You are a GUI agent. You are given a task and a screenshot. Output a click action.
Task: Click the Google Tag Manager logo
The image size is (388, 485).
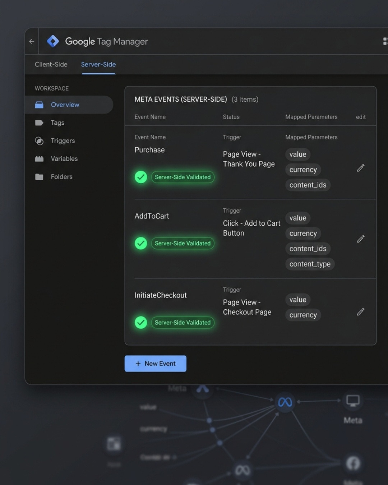pos(53,41)
